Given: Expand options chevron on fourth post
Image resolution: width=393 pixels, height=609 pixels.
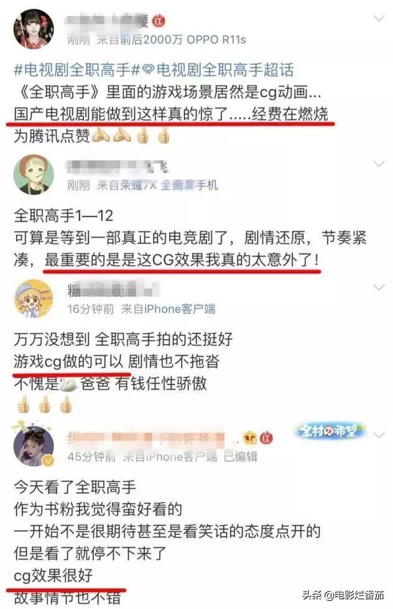Looking at the screenshot, I should 379,435.
